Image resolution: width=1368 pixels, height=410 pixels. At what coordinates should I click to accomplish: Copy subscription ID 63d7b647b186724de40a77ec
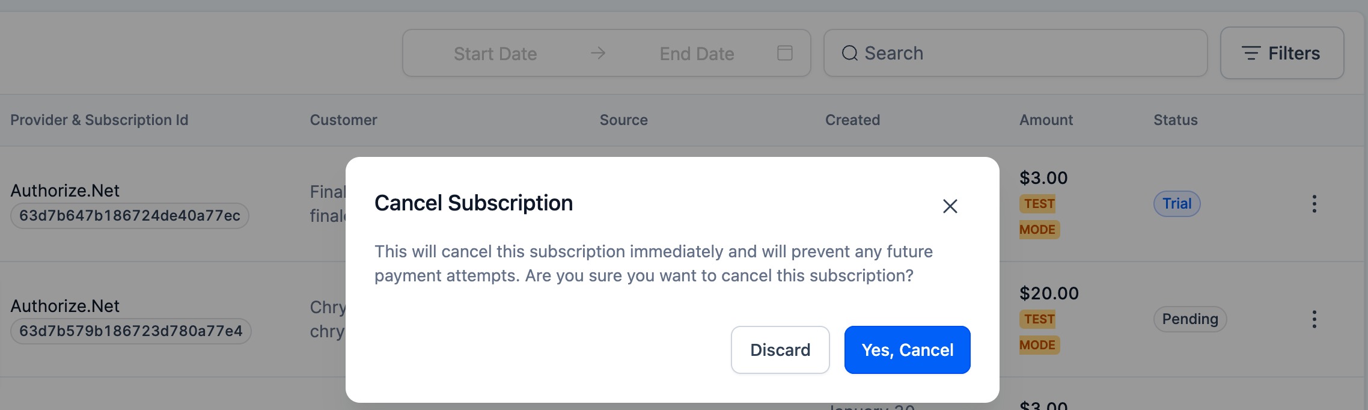pos(130,216)
